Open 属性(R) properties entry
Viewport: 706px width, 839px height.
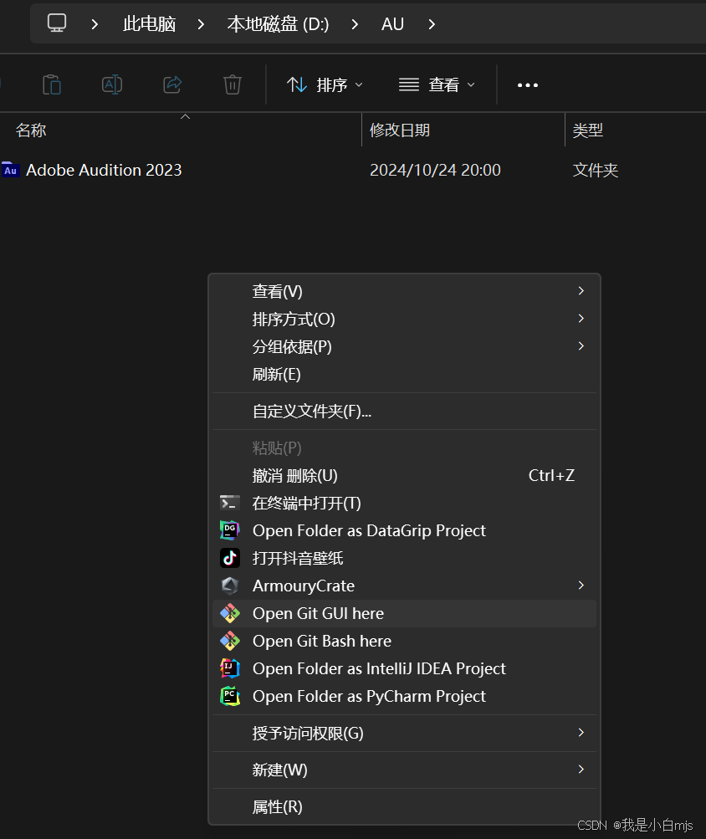tap(404, 806)
